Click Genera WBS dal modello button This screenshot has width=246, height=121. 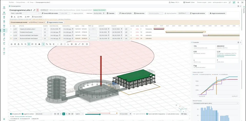tap(50, 13)
